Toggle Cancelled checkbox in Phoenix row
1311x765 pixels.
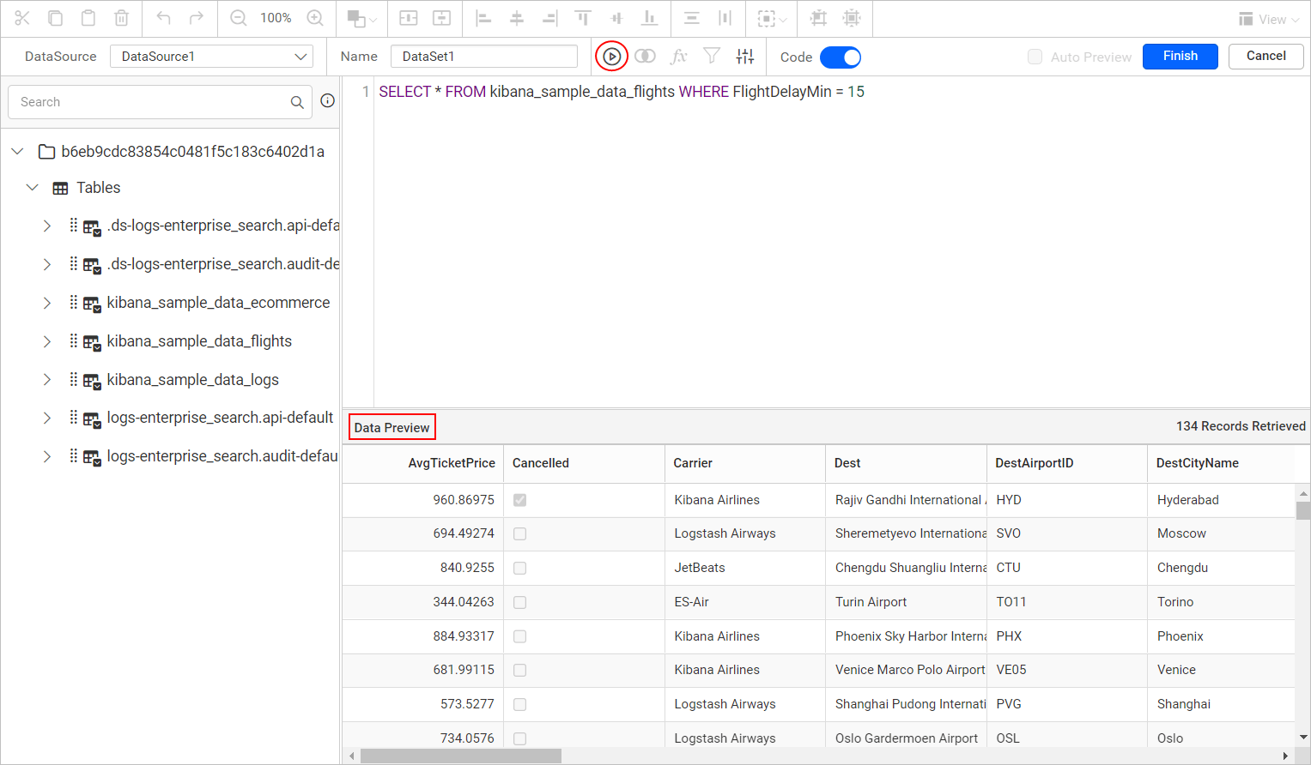pos(519,636)
